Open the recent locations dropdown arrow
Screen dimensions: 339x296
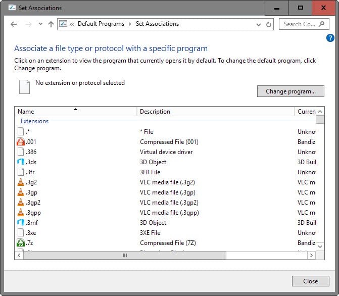click(40, 24)
